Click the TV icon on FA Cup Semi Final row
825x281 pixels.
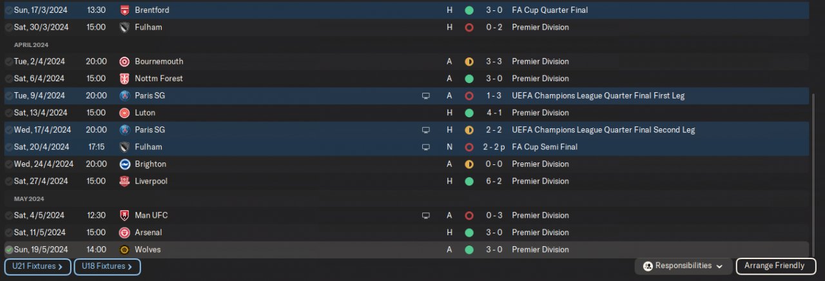(425, 147)
